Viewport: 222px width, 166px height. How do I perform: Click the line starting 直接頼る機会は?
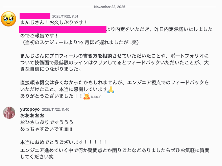[x=115, y=83]
